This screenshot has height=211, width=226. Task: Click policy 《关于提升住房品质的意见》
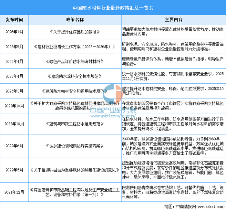pos(75,32)
